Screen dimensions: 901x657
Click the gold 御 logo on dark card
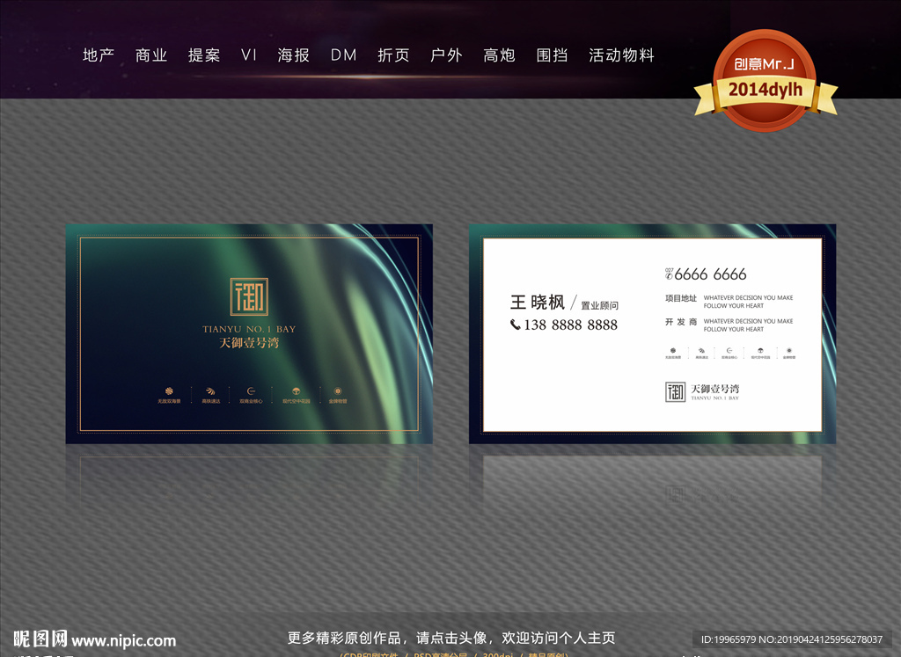[x=249, y=297]
